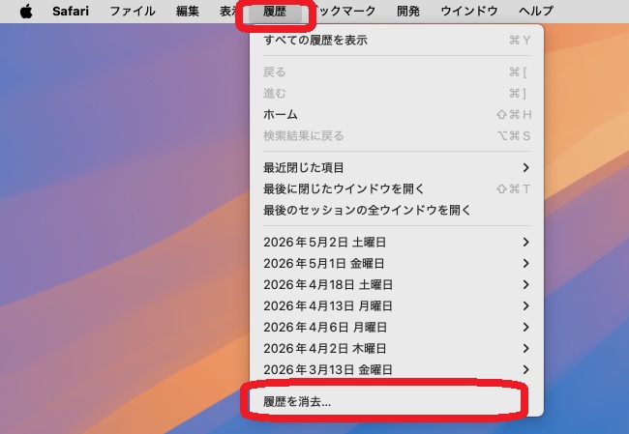Choose 履歴を消去... to clear history
629x434 pixels.
click(x=397, y=401)
